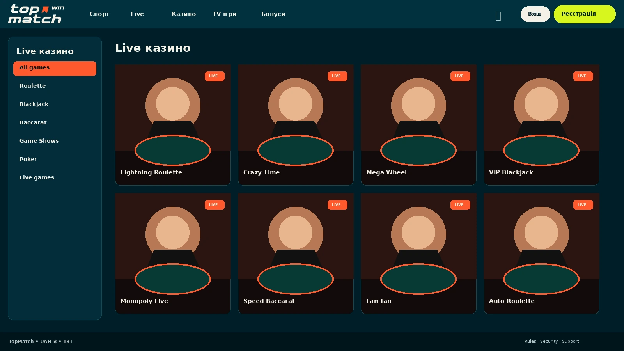
Task: Open the Бонуси menu item
Action: [x=273, y=14]
